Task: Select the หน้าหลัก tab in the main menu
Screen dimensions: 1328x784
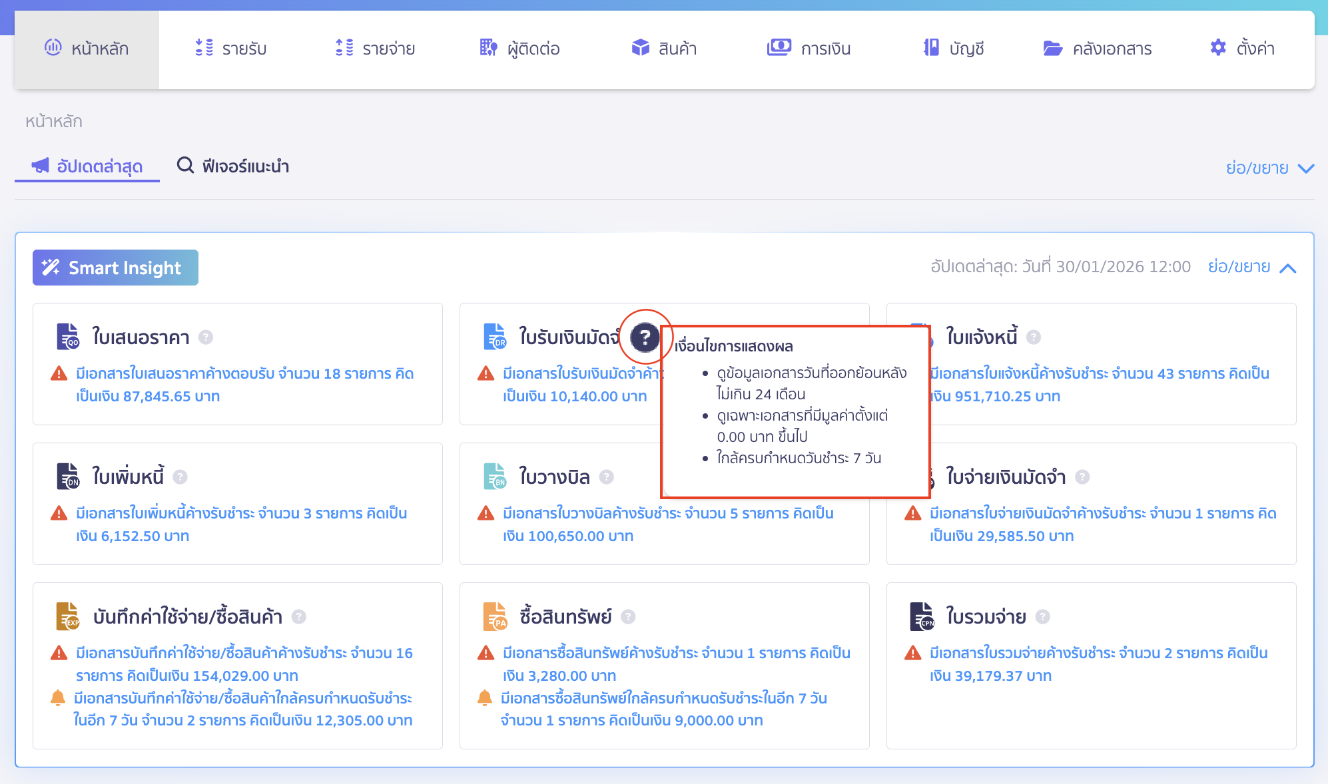Action: pos(87,48)
